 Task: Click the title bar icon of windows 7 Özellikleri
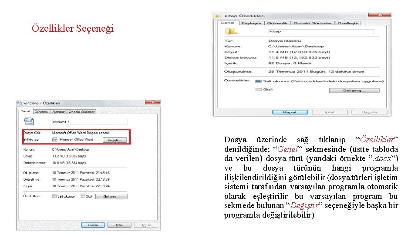pos(19,103)
